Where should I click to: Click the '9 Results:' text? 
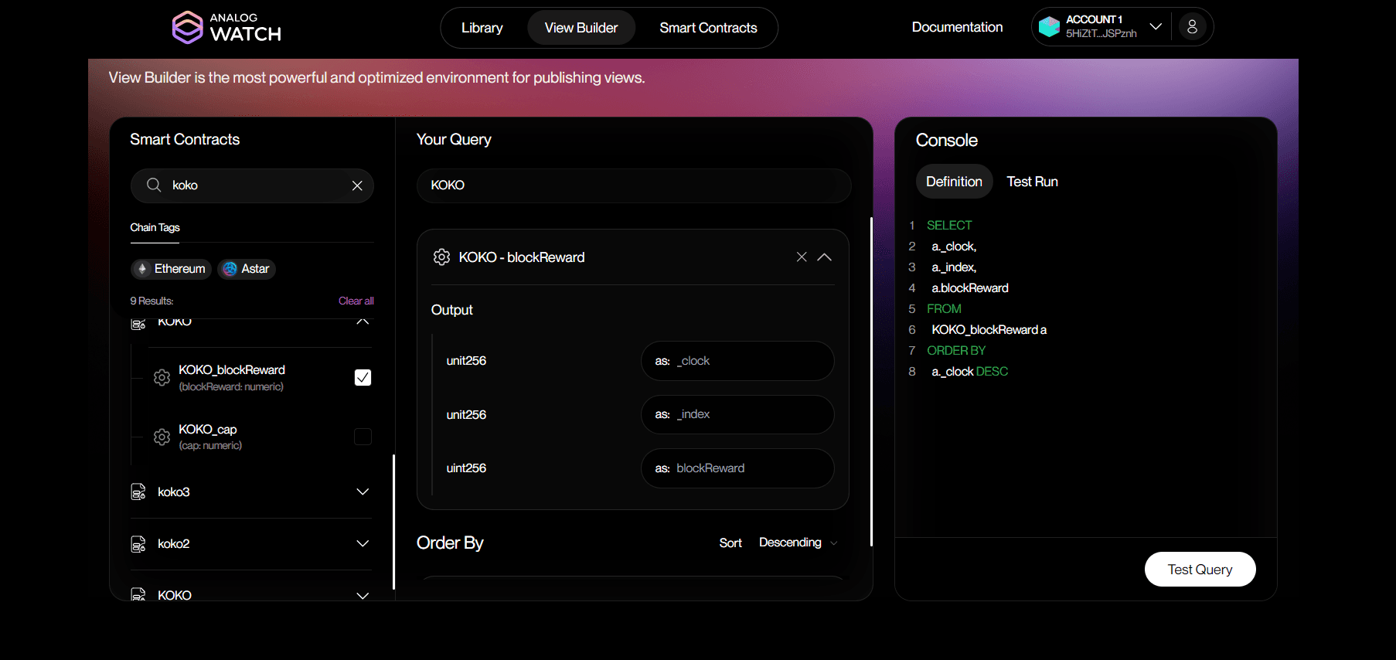[x=152, y=301]
